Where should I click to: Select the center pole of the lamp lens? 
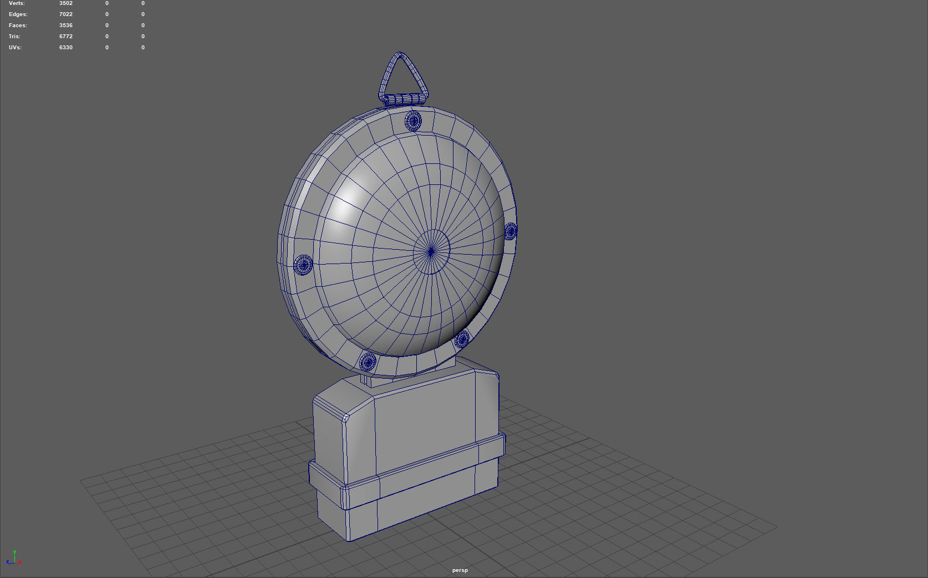tap(431, 252)
